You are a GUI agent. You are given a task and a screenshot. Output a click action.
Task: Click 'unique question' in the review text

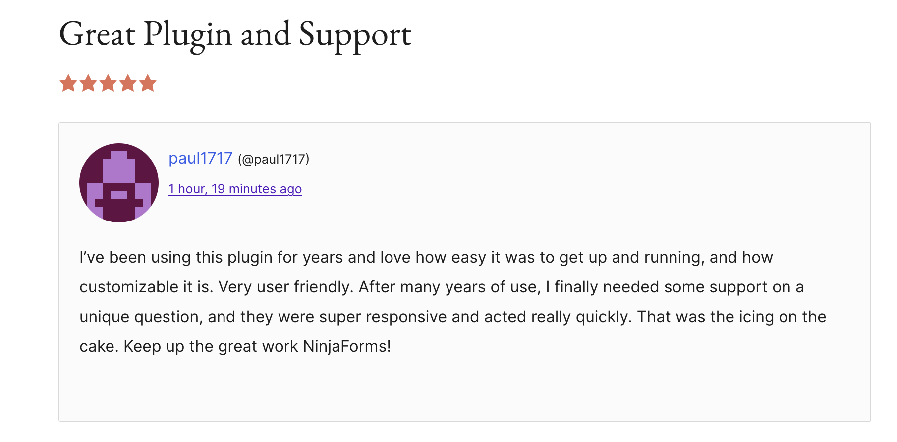tap(141, 317)
